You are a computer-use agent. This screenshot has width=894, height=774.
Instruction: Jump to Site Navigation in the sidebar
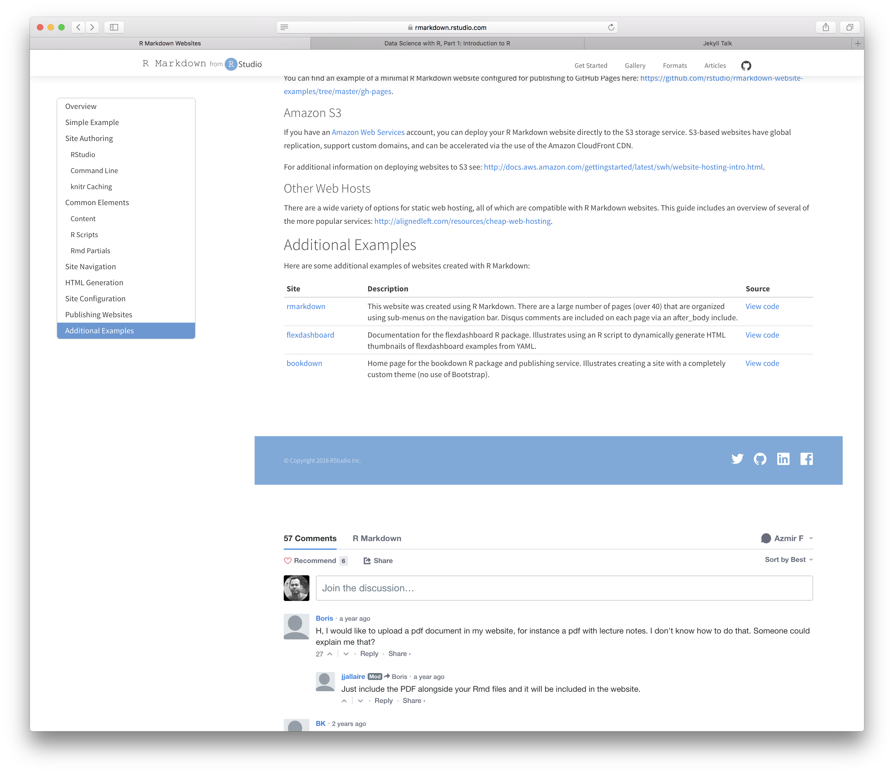[126, 267]
